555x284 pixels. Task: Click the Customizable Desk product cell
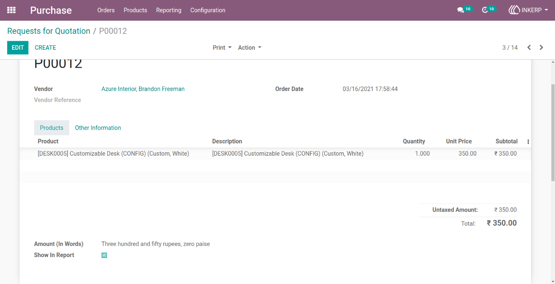click(x=113, y=153)
